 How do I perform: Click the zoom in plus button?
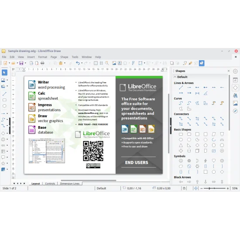pyautogui.click(x=228, y=189)
